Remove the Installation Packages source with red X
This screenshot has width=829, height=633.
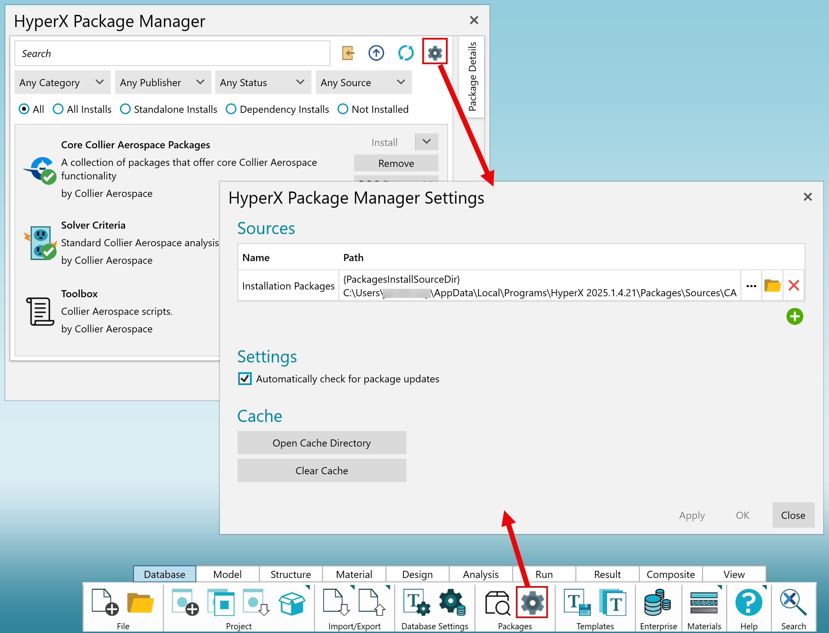point(794,285)
